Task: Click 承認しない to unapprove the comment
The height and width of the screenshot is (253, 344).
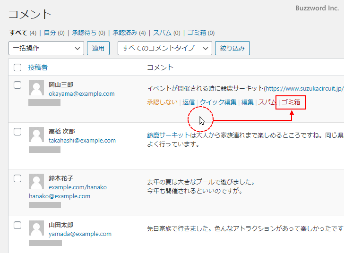Action: coord(163,102)
